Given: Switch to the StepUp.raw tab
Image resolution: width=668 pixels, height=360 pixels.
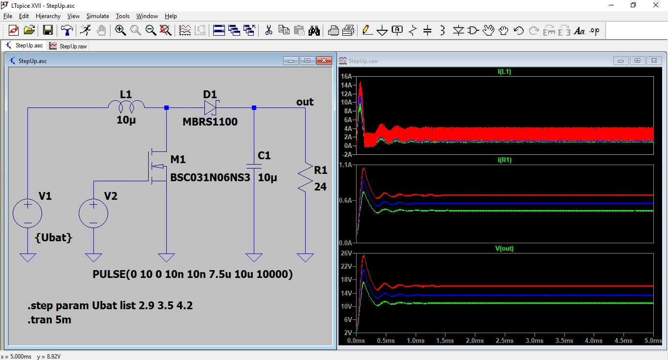Looking at the screenshot, I should 68,46.
